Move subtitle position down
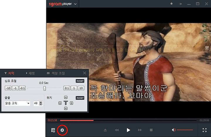 click(x=66, y=108)
